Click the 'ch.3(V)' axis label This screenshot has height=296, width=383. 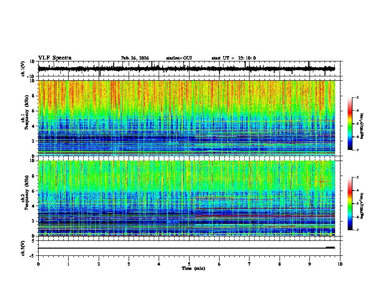(23, 249)
